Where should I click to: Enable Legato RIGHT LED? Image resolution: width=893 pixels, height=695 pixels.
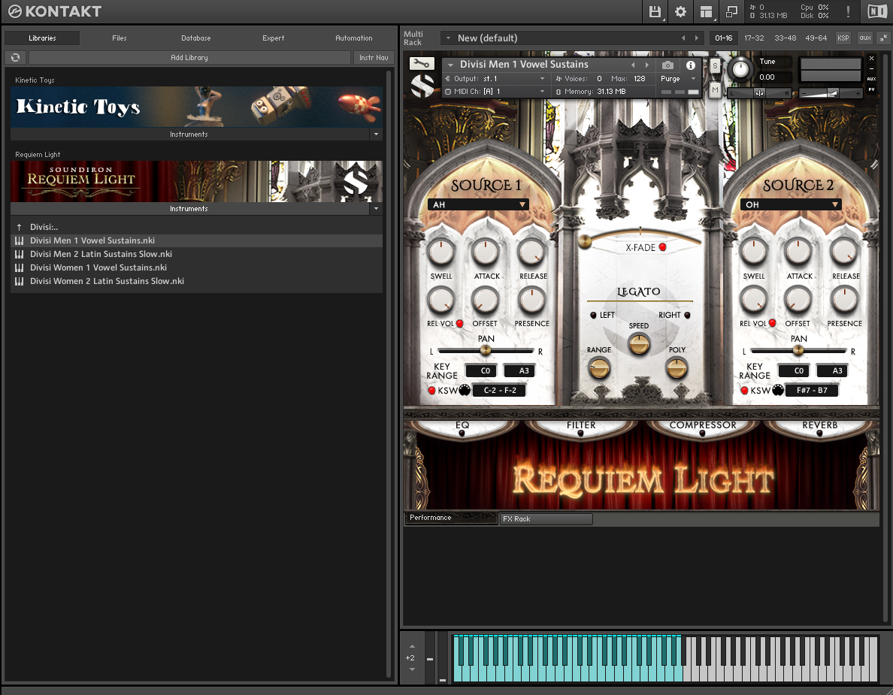pos(687,316)
